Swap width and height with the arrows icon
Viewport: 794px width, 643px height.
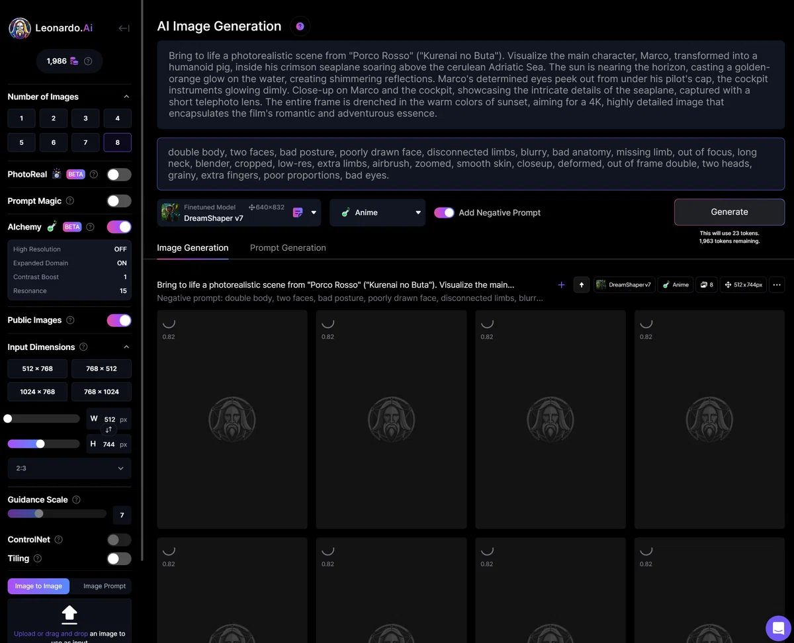(x=109, y=430)
